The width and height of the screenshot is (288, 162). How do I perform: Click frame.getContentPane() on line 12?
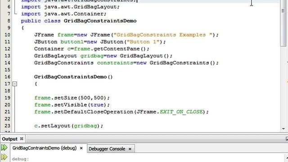click(108, 49)
